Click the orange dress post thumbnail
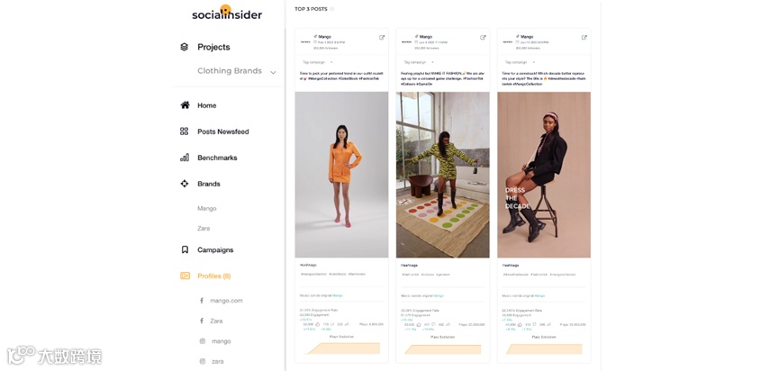 342,175
